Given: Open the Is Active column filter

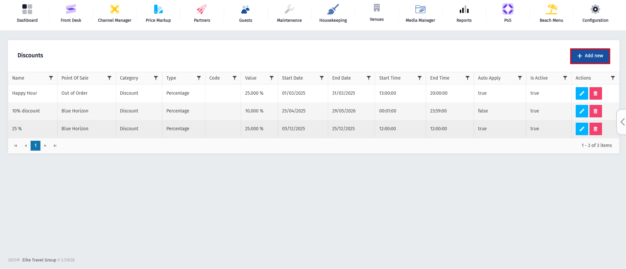Looking at the screenshot, I should coord(565,78).
